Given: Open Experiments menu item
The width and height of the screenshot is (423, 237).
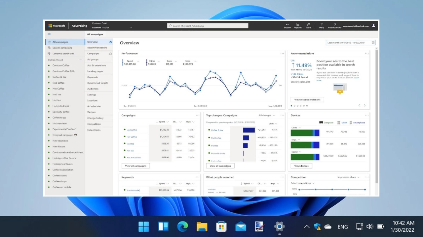Looking at the screenshot, I should (94, 130).
